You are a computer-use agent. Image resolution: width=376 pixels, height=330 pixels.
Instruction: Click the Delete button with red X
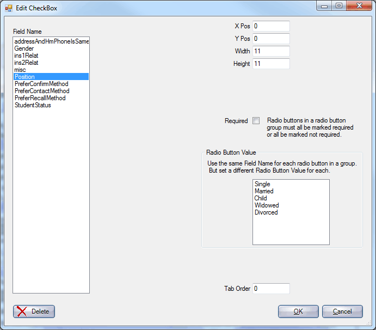pos(34,311)
